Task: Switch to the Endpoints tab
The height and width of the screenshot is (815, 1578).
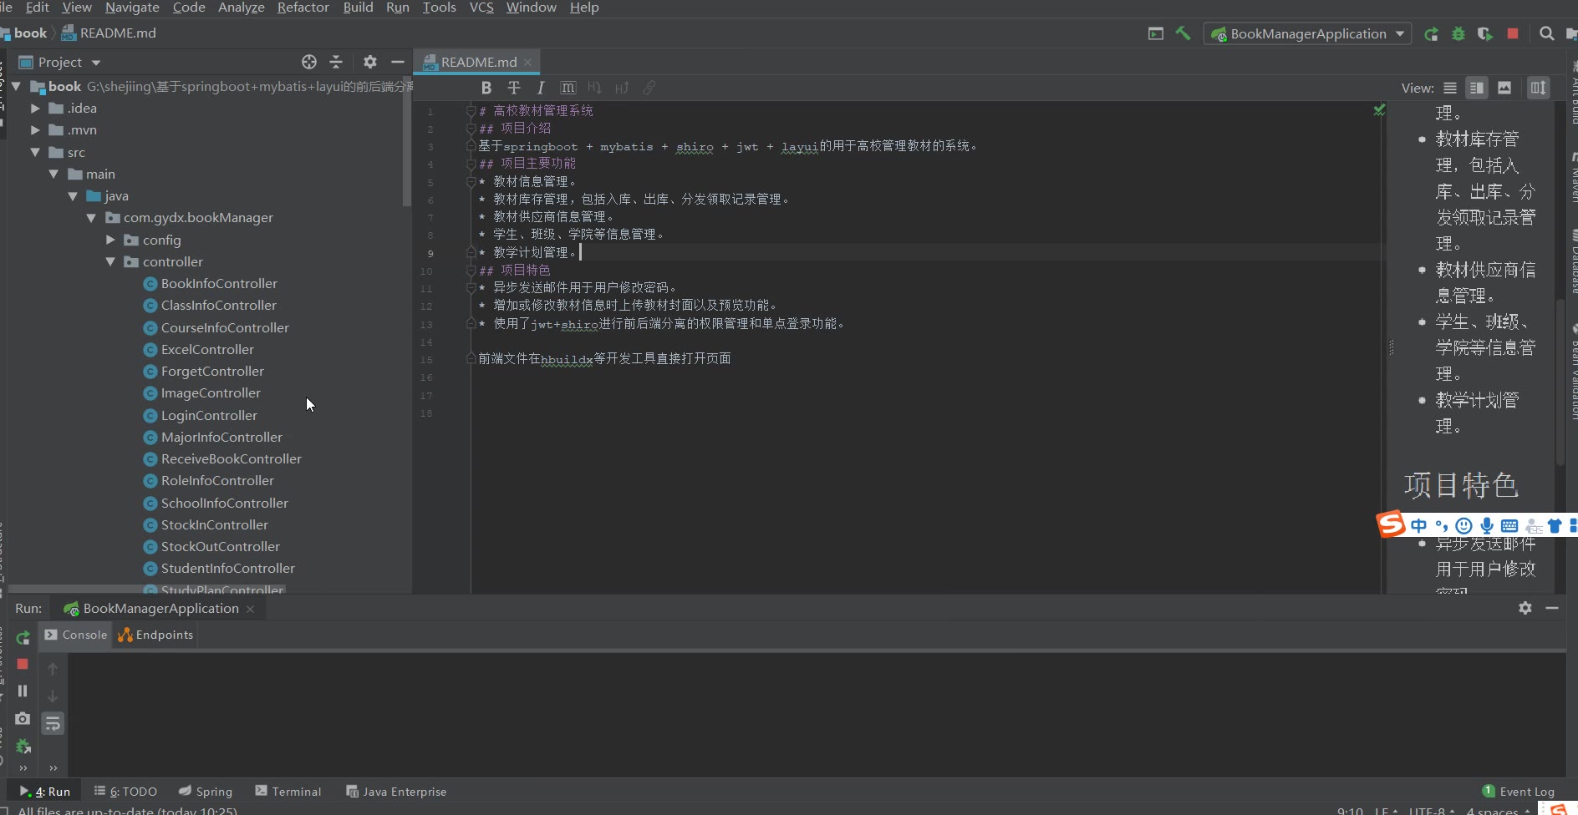Action: click(156, 635)
